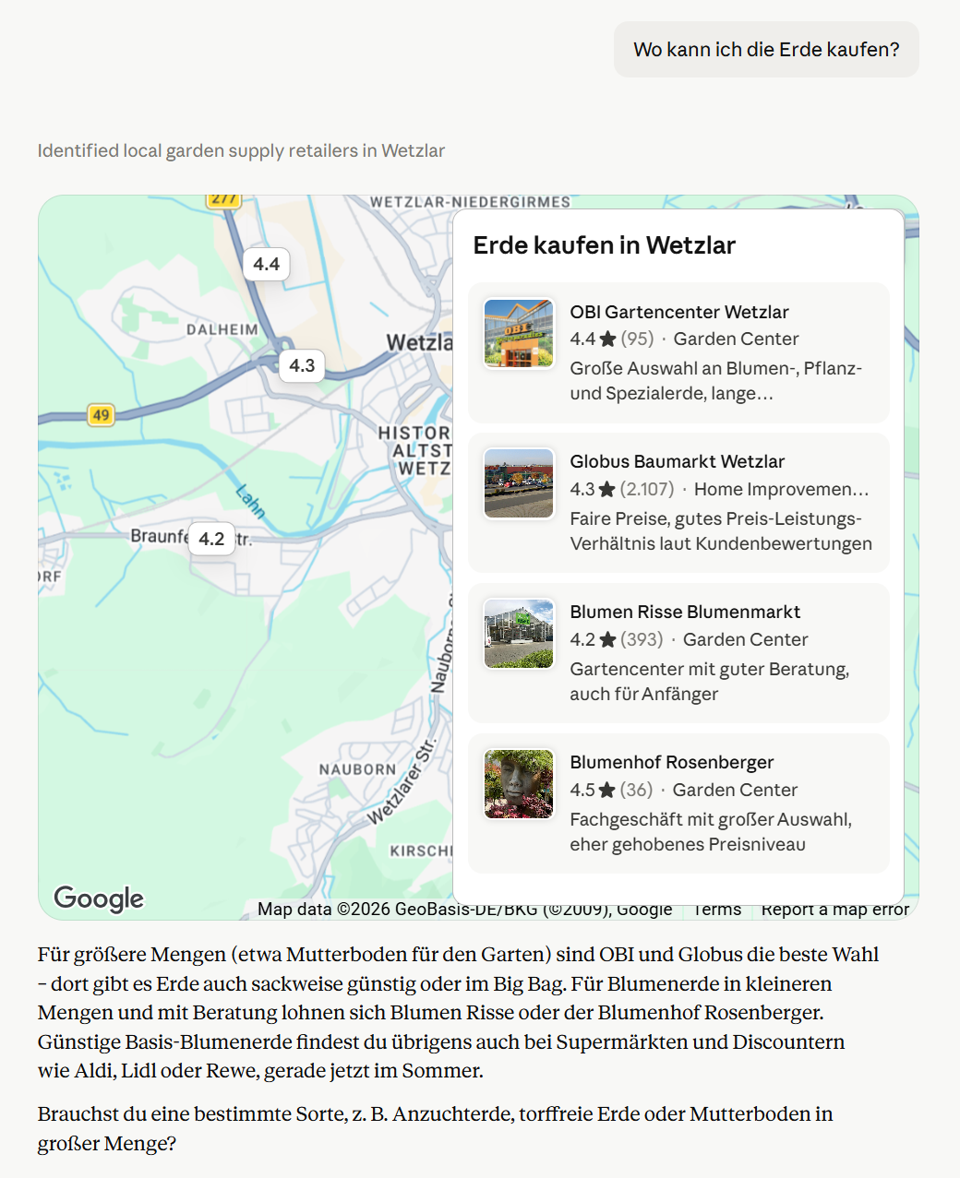Click the user message 'Wo kann ich die Erde kaufen?'
The height and width of the screenshot is (1178, 960).
[766, 50]
